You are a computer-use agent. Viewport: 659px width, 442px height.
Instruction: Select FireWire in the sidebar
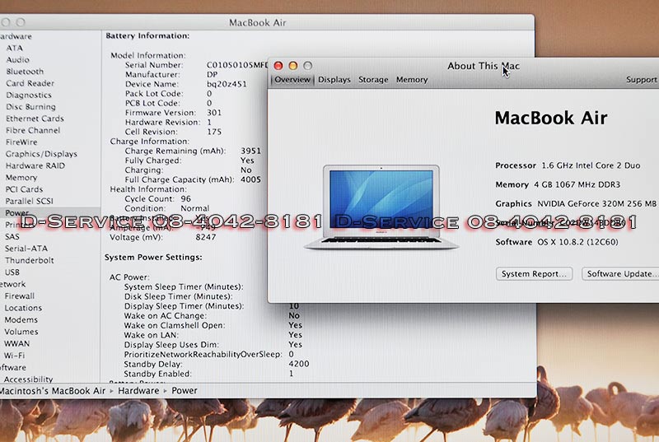point(21,142)
